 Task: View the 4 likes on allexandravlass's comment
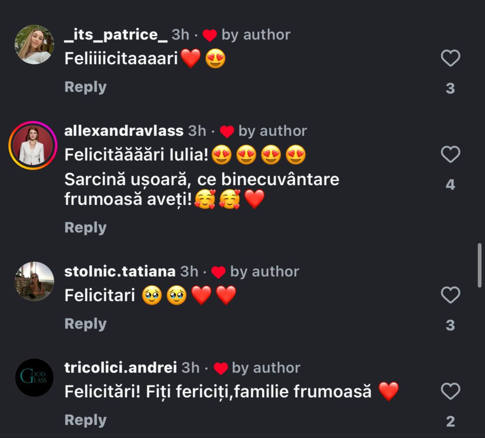(x=450, y=185)
